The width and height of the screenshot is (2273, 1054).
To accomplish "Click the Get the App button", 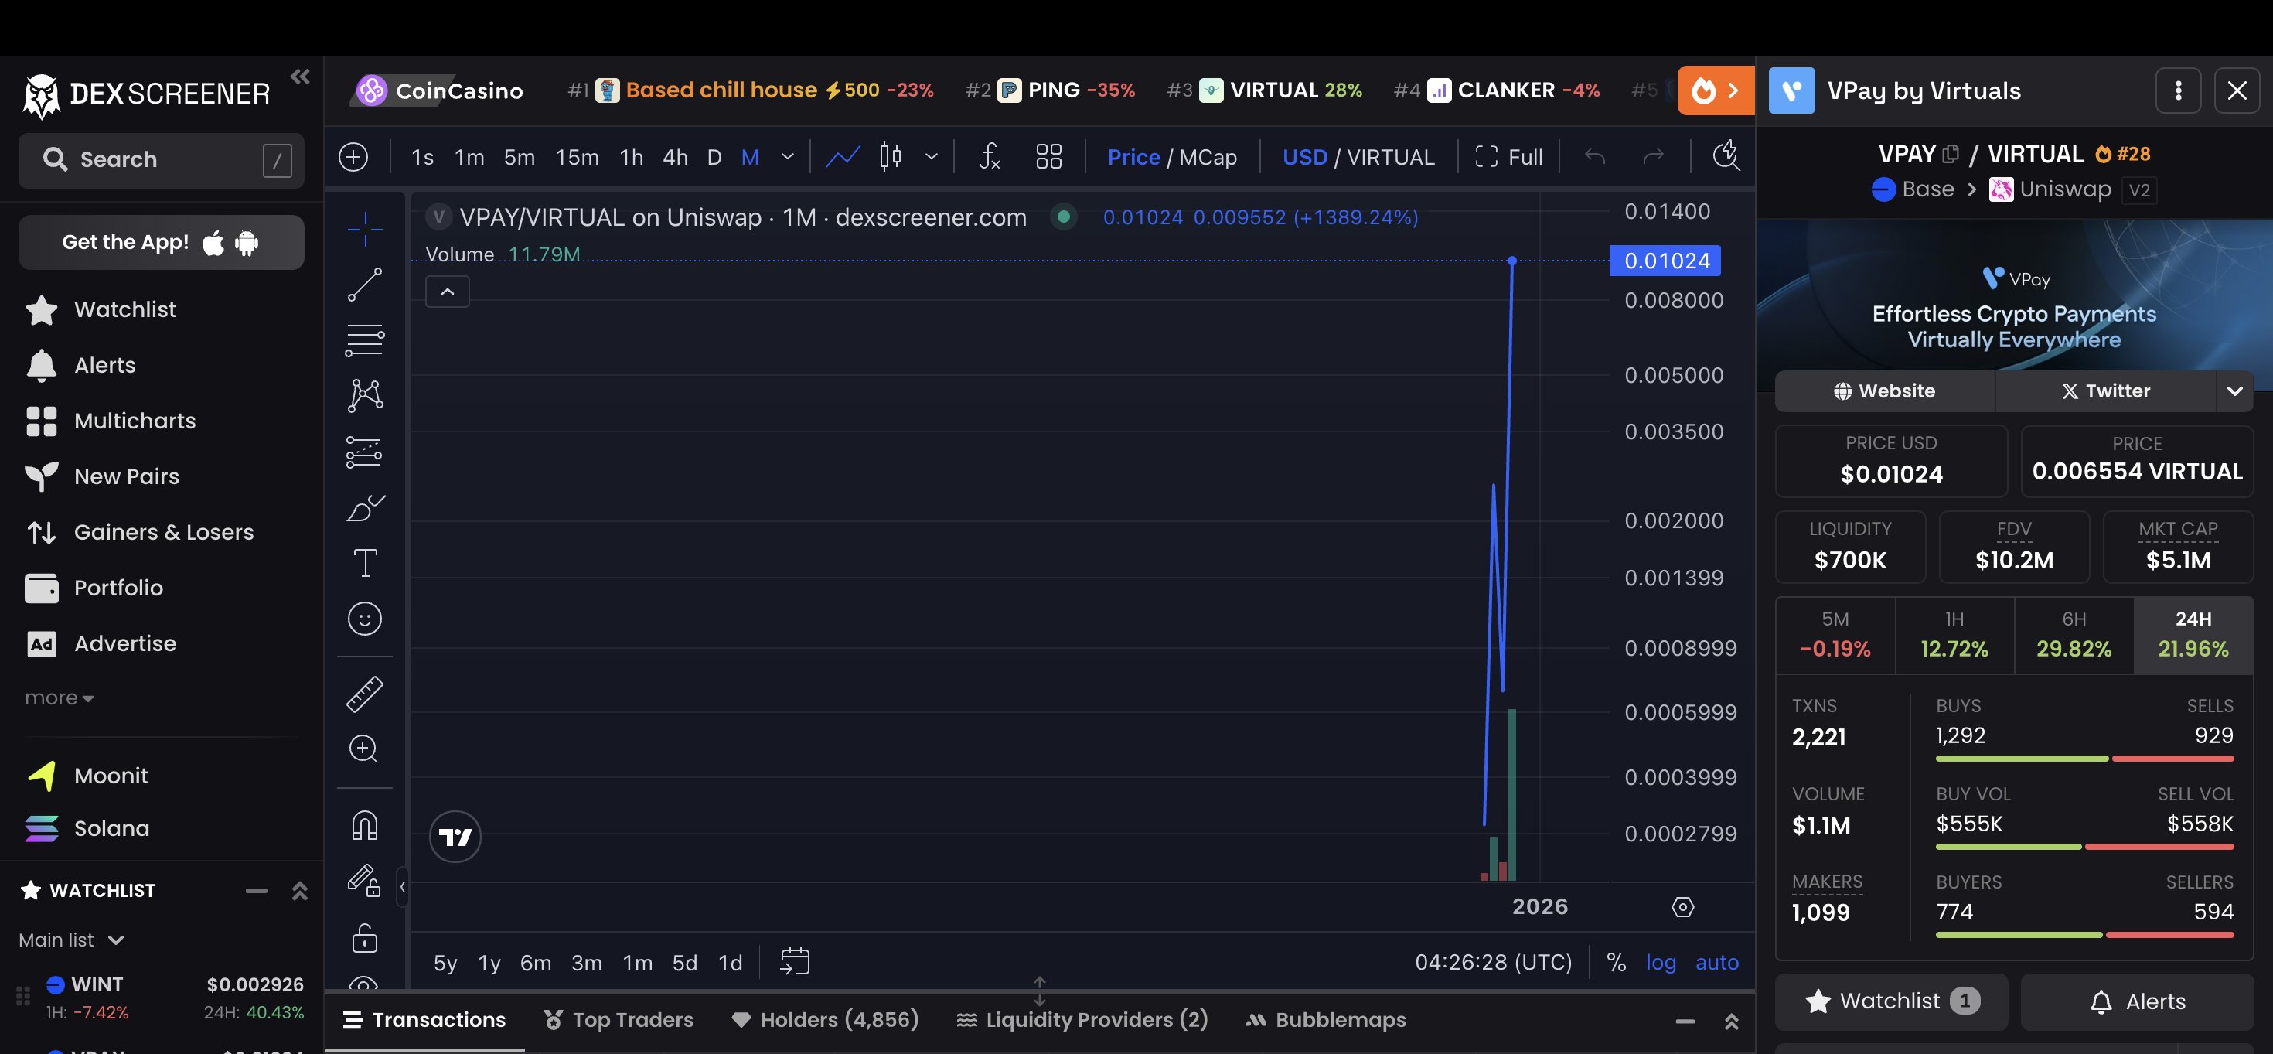I will (x=162, y=242).
